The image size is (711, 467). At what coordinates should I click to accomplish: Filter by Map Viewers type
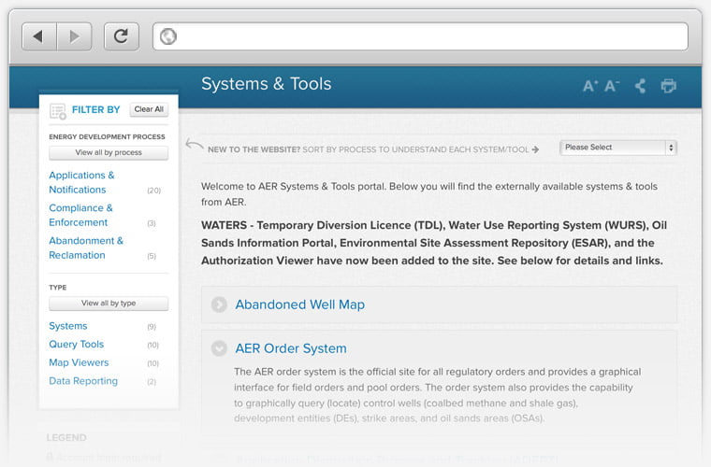pos(79,362)
